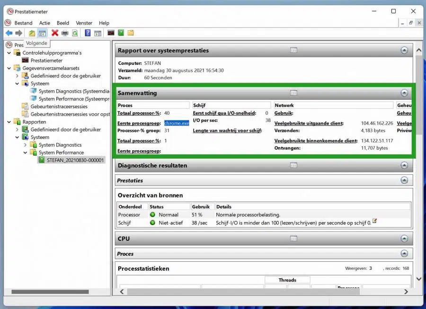Select the Systeem node under Rapporten
This screenshot has height=309, width=426.
[40, 137]
